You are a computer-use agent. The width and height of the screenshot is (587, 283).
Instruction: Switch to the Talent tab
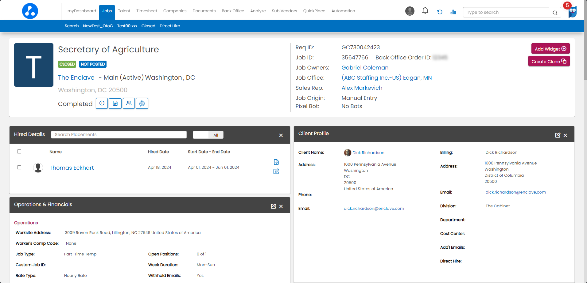pos(124,11)
